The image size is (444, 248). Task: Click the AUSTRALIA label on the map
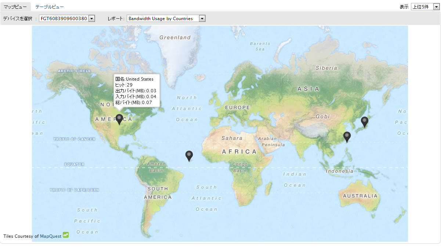360,196
